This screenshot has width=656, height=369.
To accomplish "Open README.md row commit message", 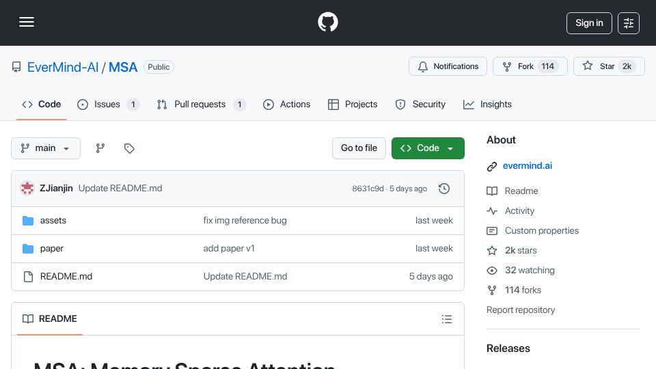I will [245, 277].
